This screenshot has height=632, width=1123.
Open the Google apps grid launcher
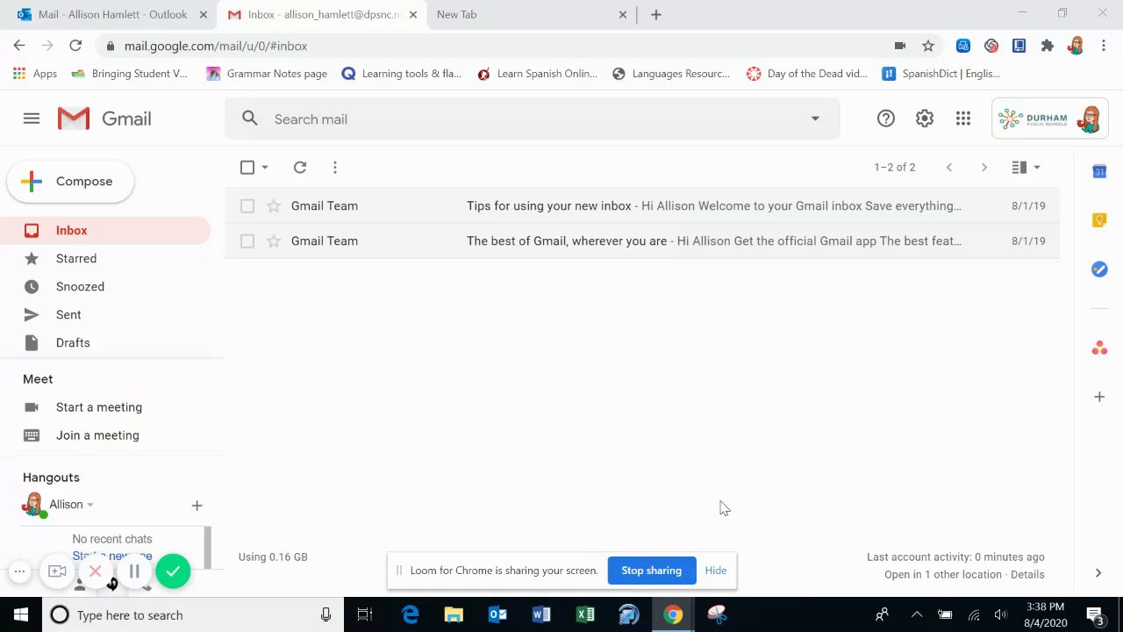[x=963, y=118]
